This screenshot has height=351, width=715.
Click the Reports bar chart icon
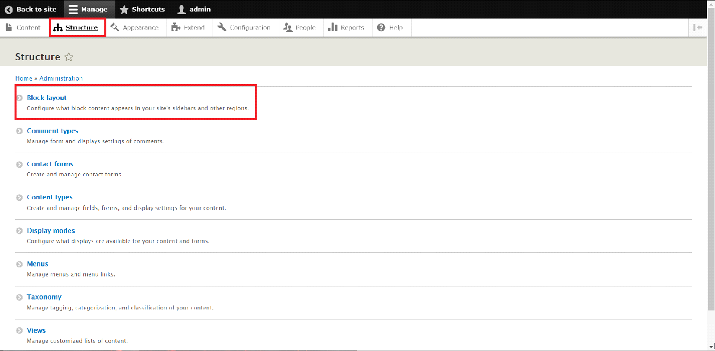(332, 28)
